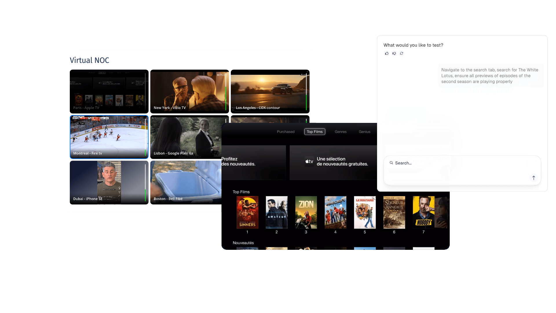
Task: Open the Paris - Apple TV stream
Action: 109,91
